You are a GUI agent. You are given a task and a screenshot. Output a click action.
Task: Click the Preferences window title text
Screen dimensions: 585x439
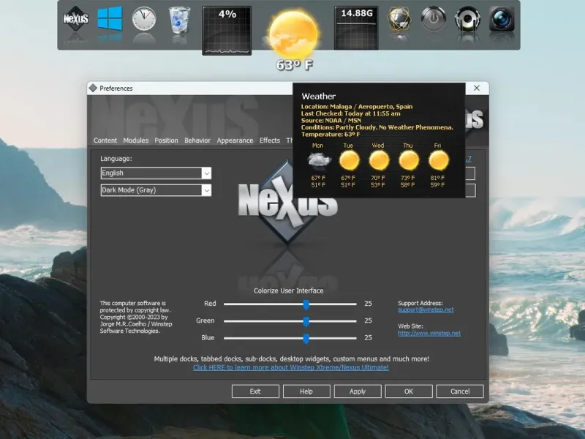[x=116, y=89]
